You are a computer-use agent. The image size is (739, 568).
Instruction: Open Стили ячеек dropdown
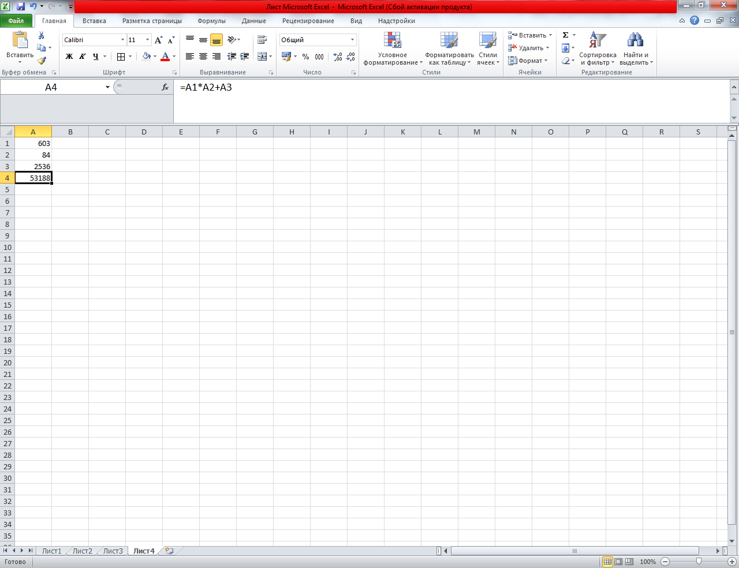488,48
